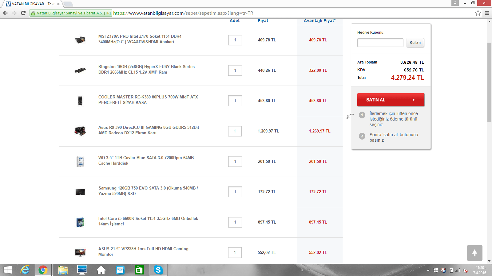492x276 pixels.
Task: Click the Hediye Kuponu code field
Action: pyautogui.click(x=380, y=43)
